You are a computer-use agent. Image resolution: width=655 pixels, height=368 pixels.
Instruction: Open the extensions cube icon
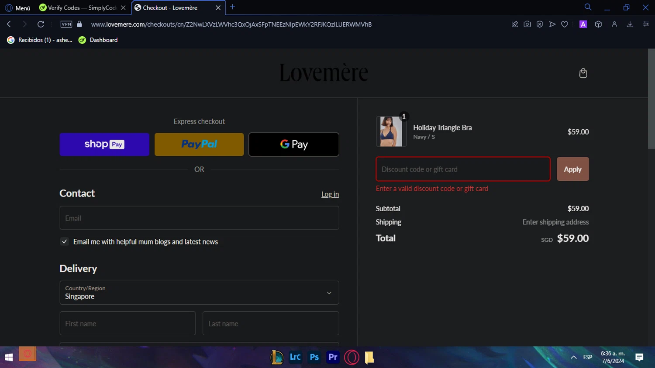(x=598, y=24)
